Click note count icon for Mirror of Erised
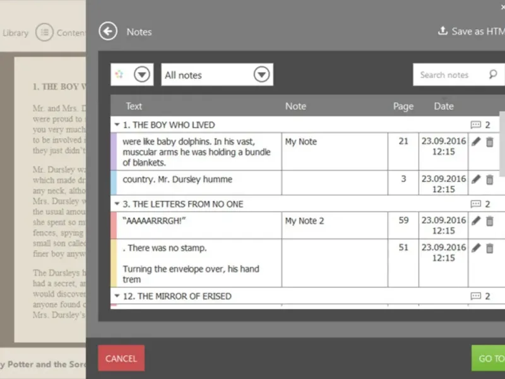This screenshot has height=379, width=505. (x=476, y=296)
